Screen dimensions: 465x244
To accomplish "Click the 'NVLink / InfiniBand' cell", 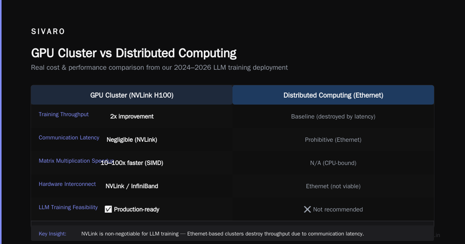I will pos(132,186).
